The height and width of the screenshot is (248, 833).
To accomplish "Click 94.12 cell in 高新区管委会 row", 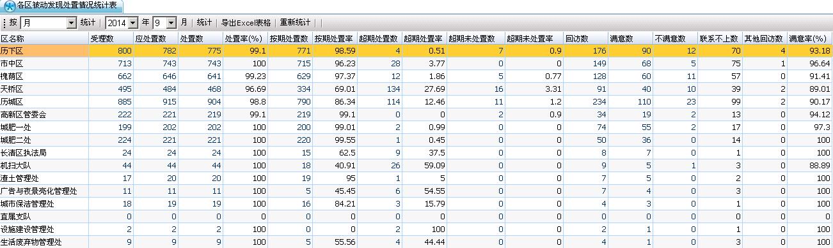I will 810,115.
